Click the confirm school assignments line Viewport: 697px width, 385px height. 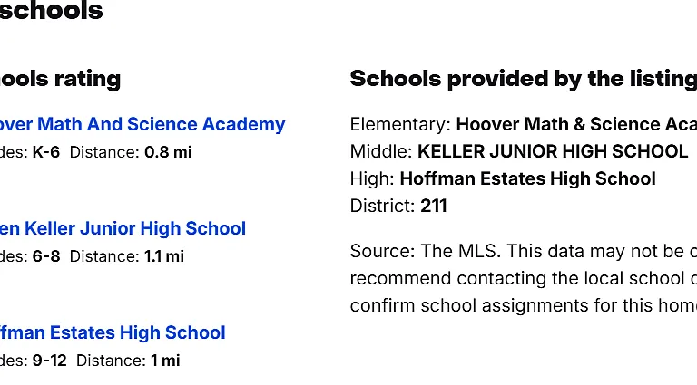tap(523, 305)
